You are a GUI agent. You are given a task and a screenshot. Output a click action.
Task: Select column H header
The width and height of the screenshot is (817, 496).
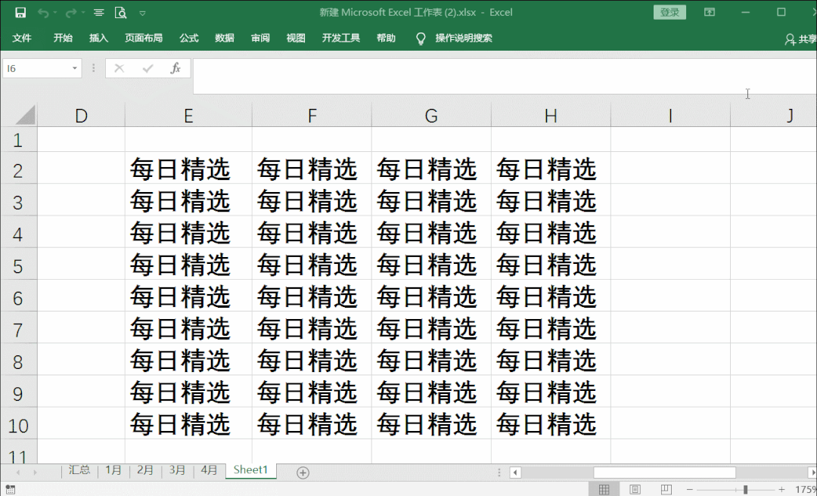(x=551, y=115)
